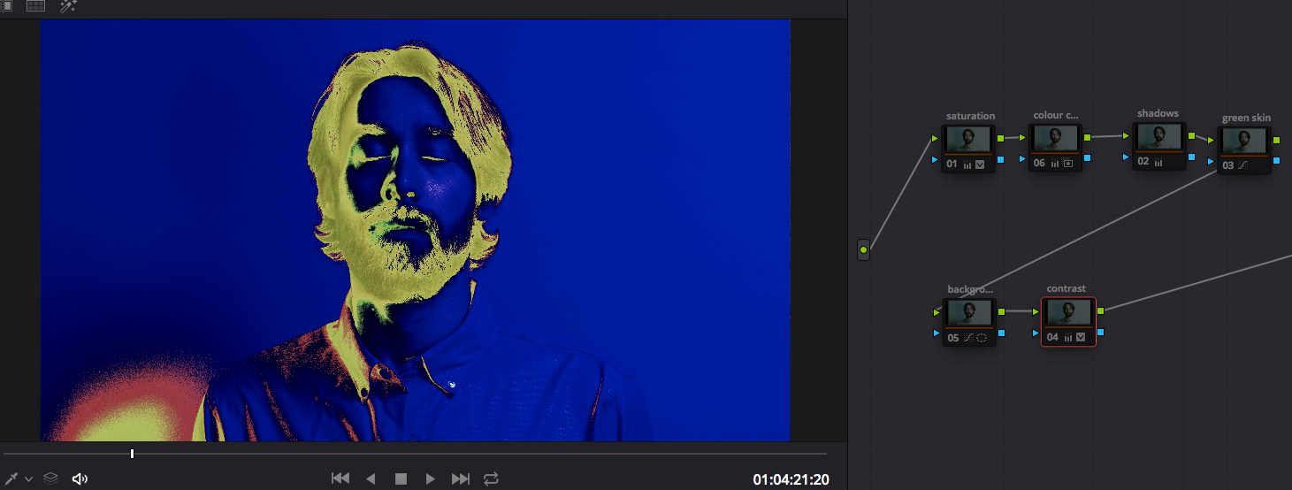Click the 'contrast' node label

pos(1066,288)
